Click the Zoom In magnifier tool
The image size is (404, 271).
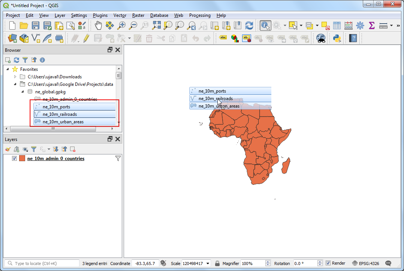pyautogui.click(x=121, y=25)
